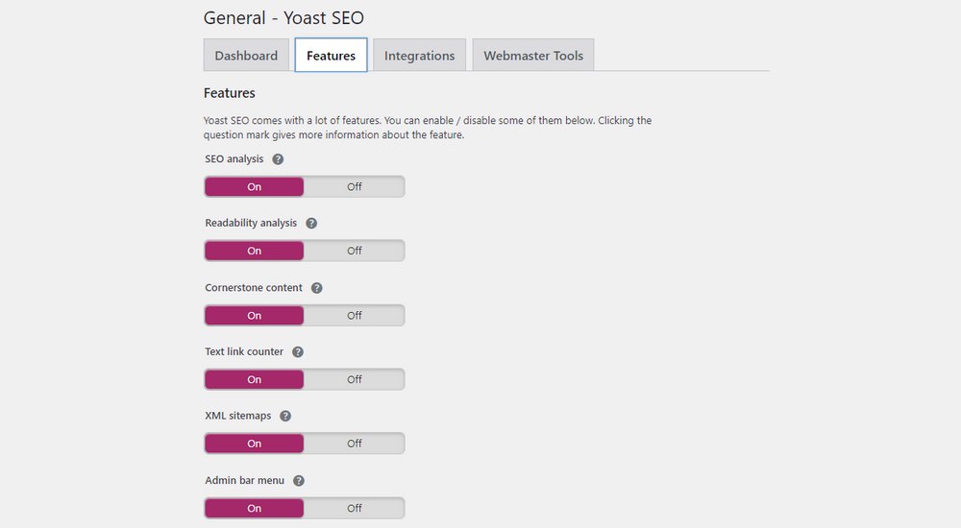Image resolution: width=961 pixels, height=528 pixels.
Task: Click the SEO analysis question mark icon
Action: pyautogui.click(x=278, y=159)
